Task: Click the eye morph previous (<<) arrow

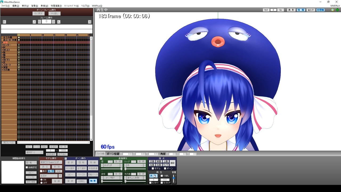Action: pyautogui.click(x=102, y=165)
